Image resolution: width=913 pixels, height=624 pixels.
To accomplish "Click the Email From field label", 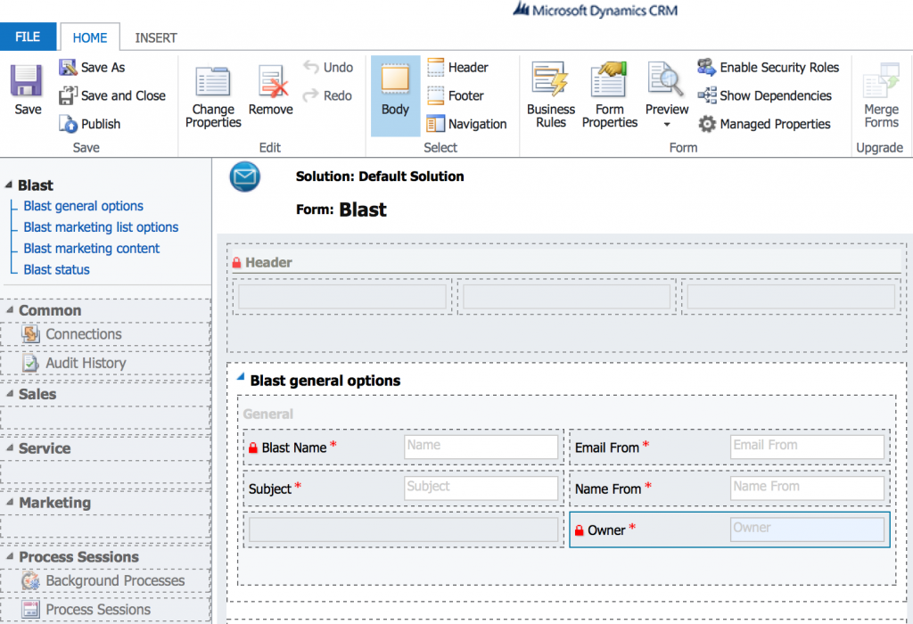I will coord(606,447).
